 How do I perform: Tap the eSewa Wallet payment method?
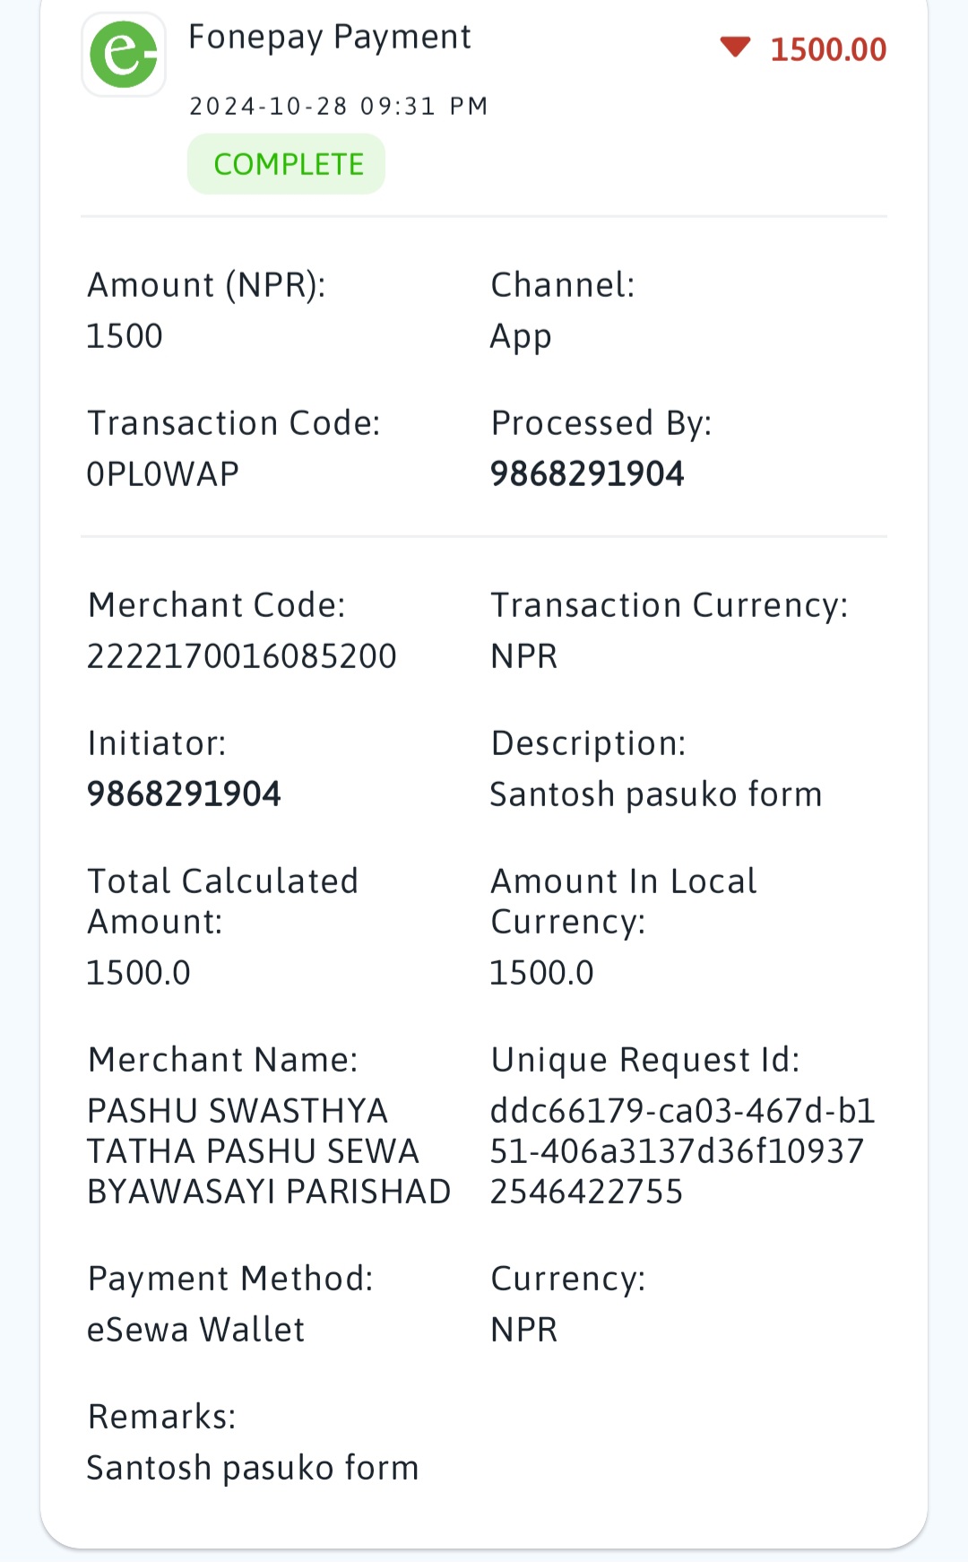click(195, 1330)
